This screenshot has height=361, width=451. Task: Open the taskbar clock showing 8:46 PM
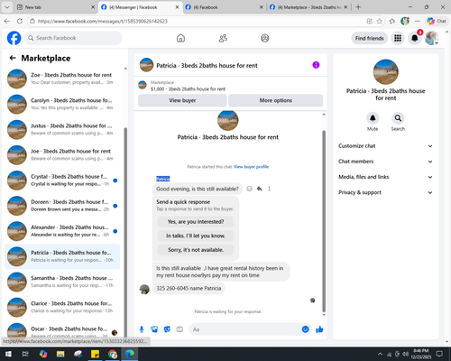click(421, 354)
